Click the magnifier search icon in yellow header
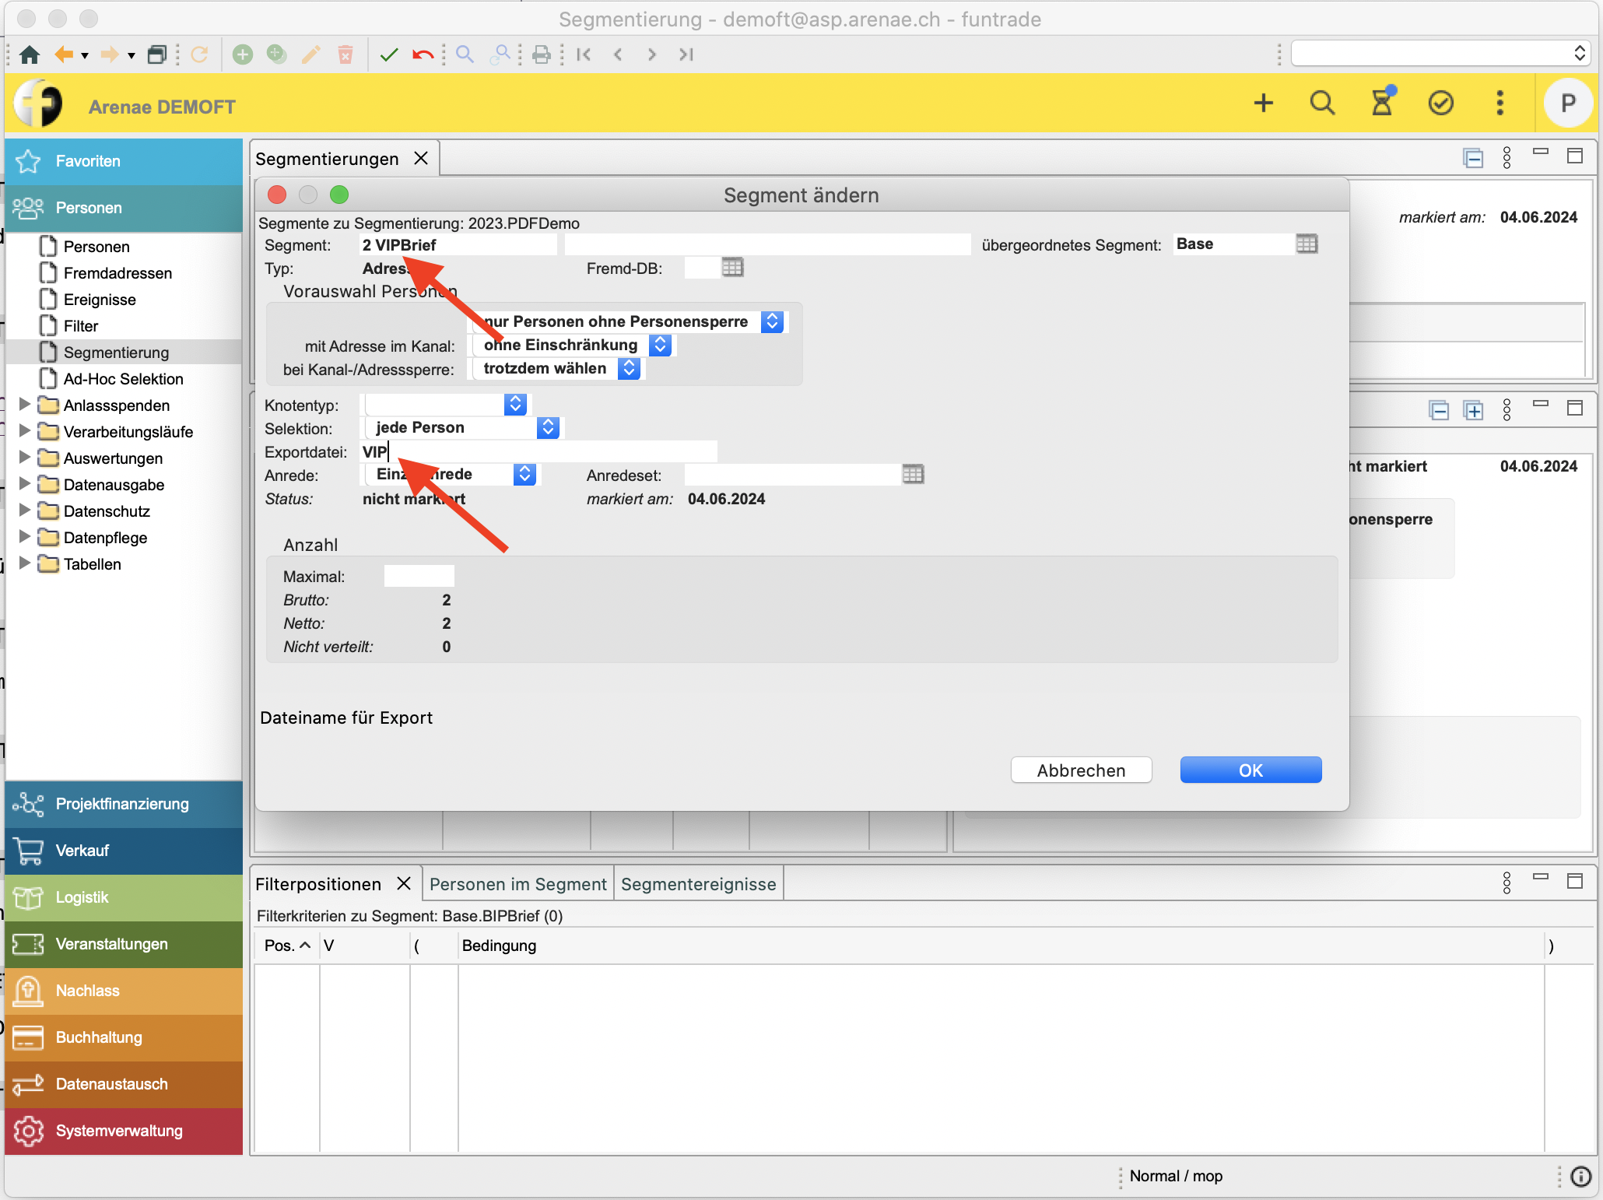Viewport: 1603px width, 1200px height. 1322,103
